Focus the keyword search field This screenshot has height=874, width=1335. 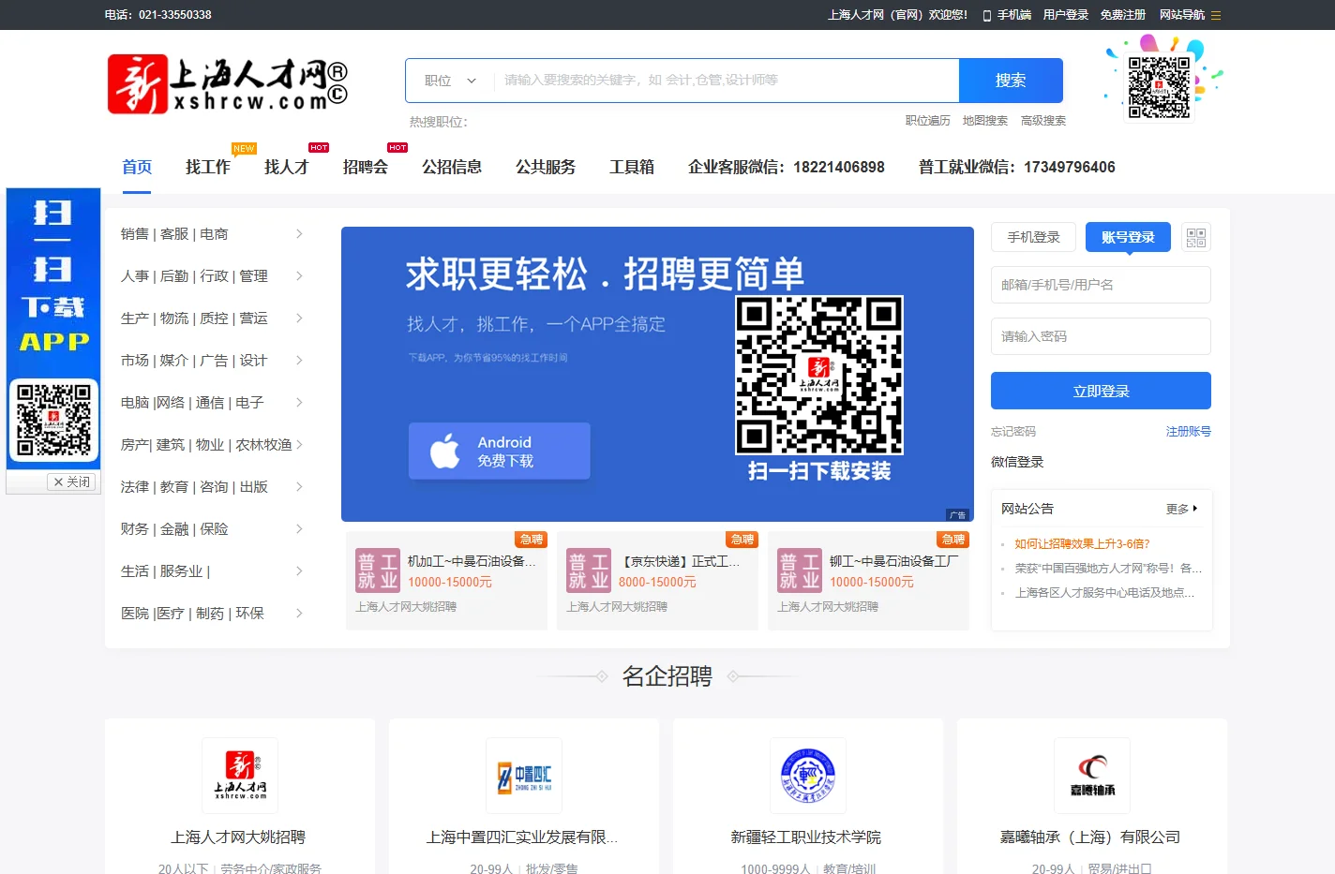pyautogui.click(x=727, y=81)
